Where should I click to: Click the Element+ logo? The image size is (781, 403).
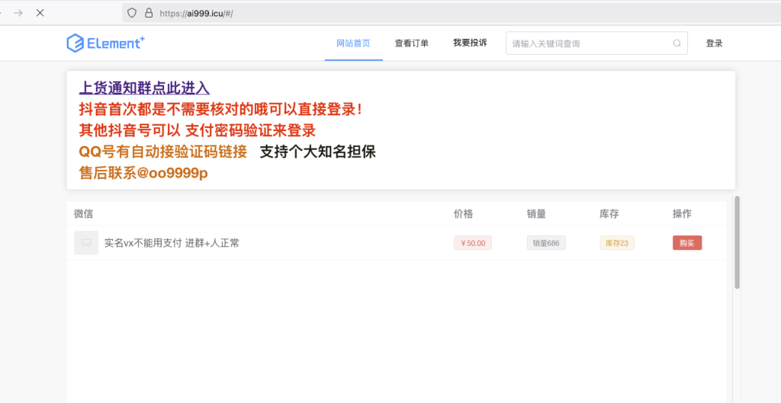point(105,43)
